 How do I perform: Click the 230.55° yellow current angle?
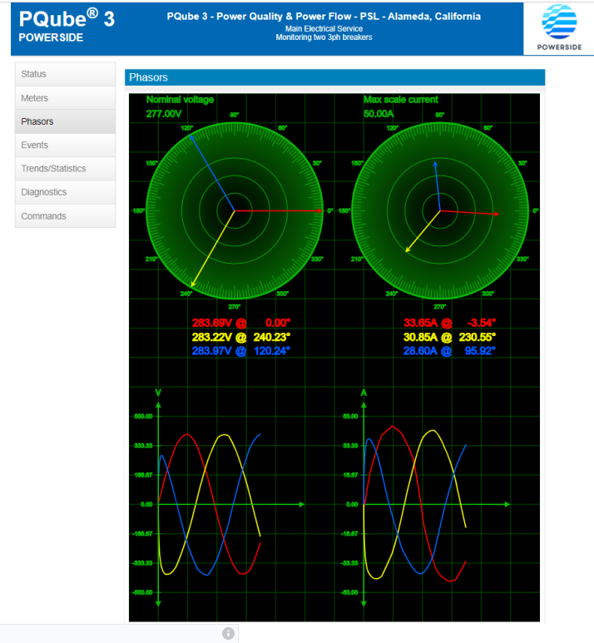[x=477, y=337]
